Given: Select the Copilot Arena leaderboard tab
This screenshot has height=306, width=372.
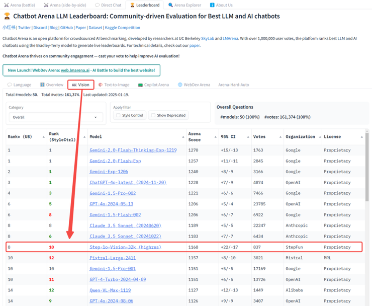Looking at the screenshot, I should 153,85.
